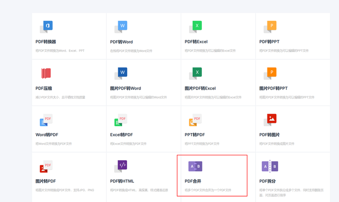
Task: Click description 将多个PDF文件合并为一个PDF文件
Action: coord(208,190)
